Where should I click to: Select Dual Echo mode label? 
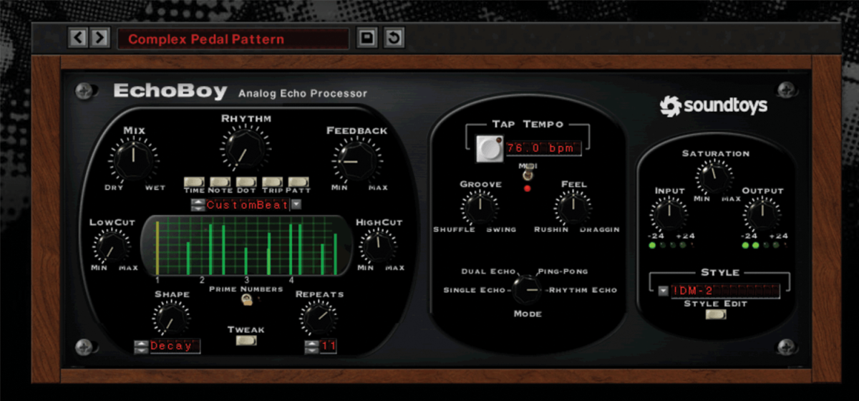pos(488,272)
